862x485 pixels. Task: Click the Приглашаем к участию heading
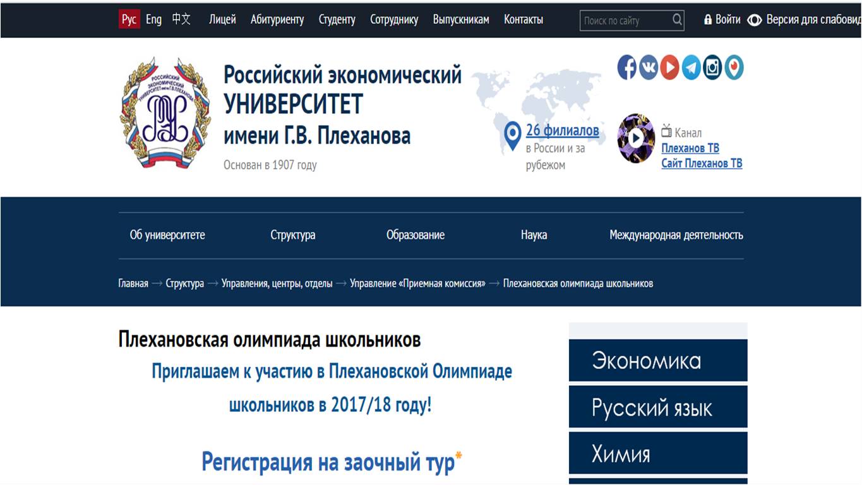pos(332,388)
